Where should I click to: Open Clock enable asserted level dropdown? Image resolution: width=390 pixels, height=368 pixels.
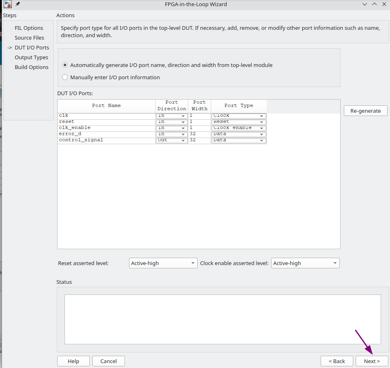point(305,263)
